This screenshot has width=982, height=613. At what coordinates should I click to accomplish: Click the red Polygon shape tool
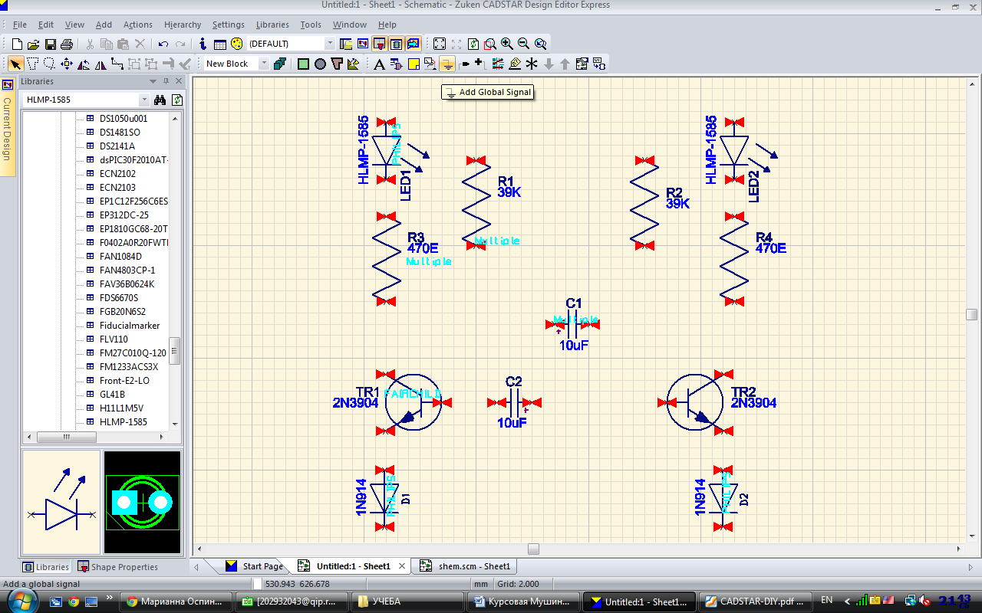[337, 64]
